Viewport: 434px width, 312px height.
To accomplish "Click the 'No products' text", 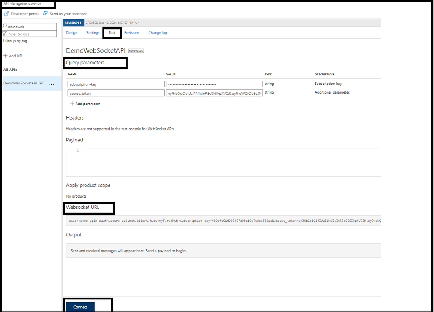I will point(76,196).
